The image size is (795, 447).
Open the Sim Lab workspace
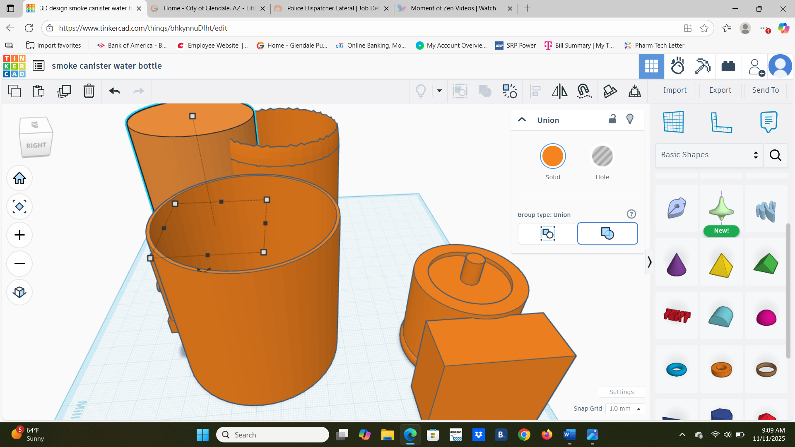pyautogui.click(x=677, y=66)
